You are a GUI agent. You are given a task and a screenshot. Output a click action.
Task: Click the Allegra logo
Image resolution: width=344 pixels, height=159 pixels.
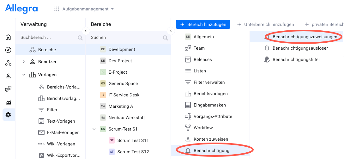21,9
